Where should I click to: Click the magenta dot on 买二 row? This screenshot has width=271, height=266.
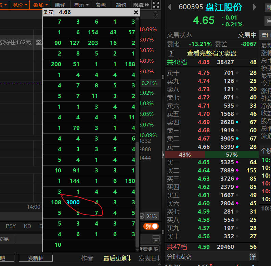[237, 170]
